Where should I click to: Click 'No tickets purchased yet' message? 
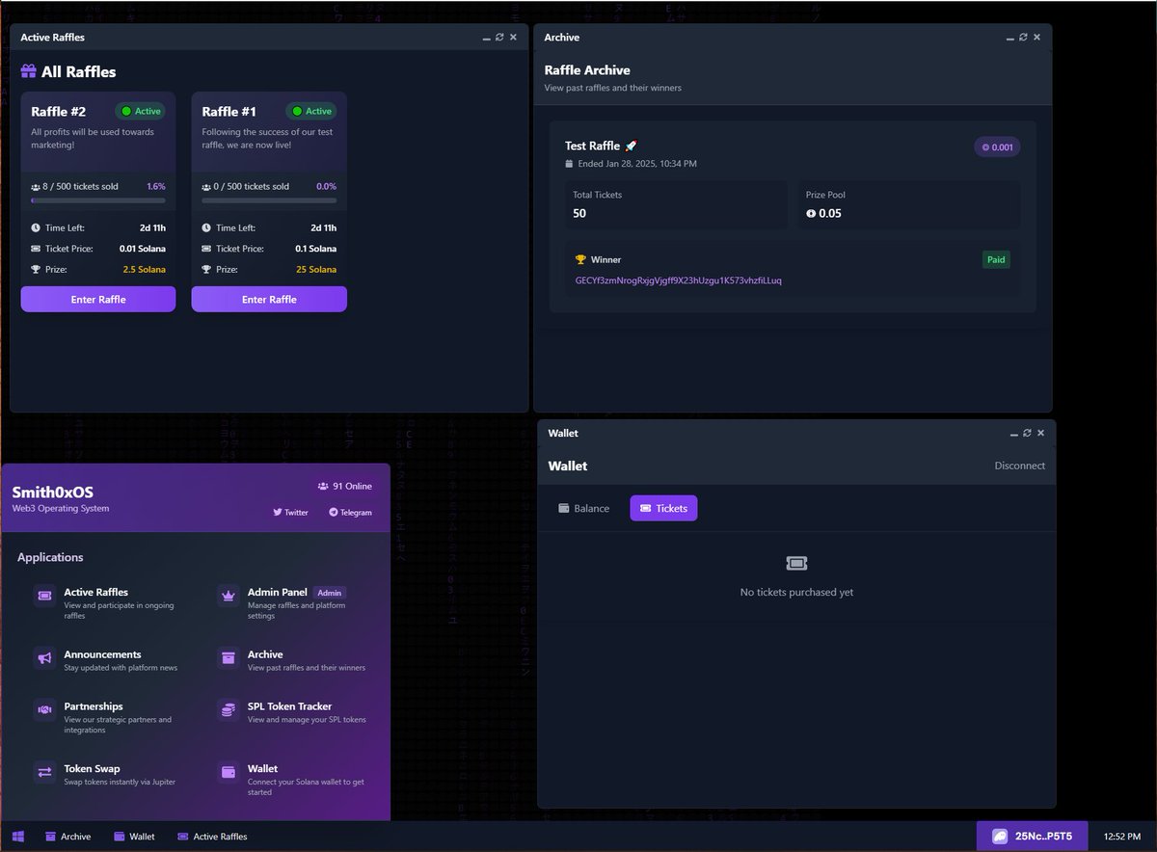coord(796,592)
